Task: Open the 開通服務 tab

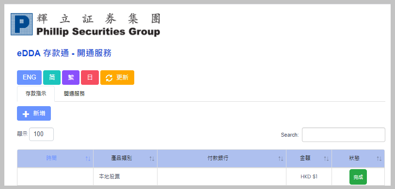Action: [x=74, y=94]
